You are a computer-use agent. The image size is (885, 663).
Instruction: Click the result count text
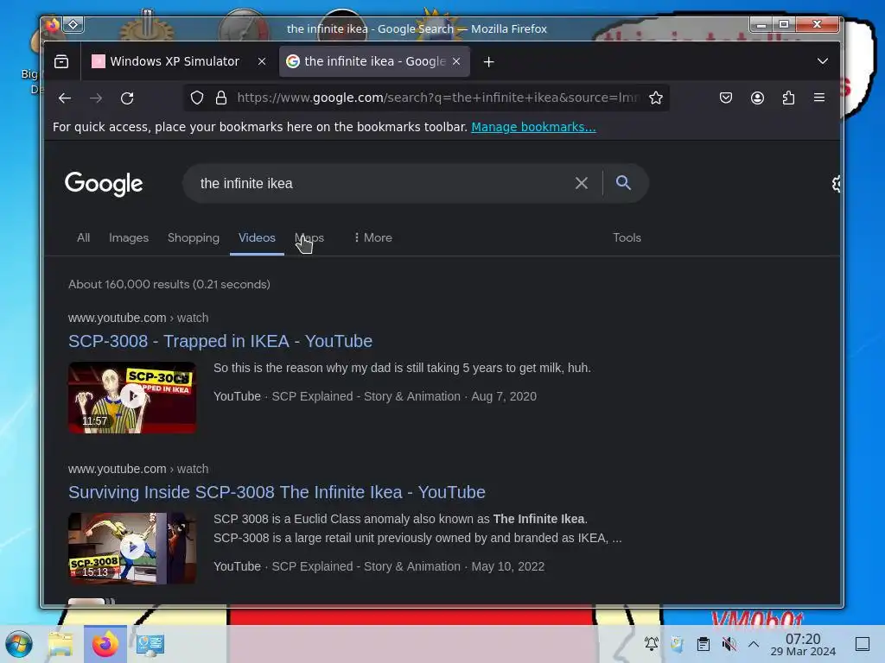[x=169, y=284]
